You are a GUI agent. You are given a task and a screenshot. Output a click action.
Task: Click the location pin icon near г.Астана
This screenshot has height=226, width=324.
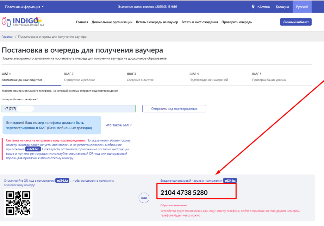point(253,7)
